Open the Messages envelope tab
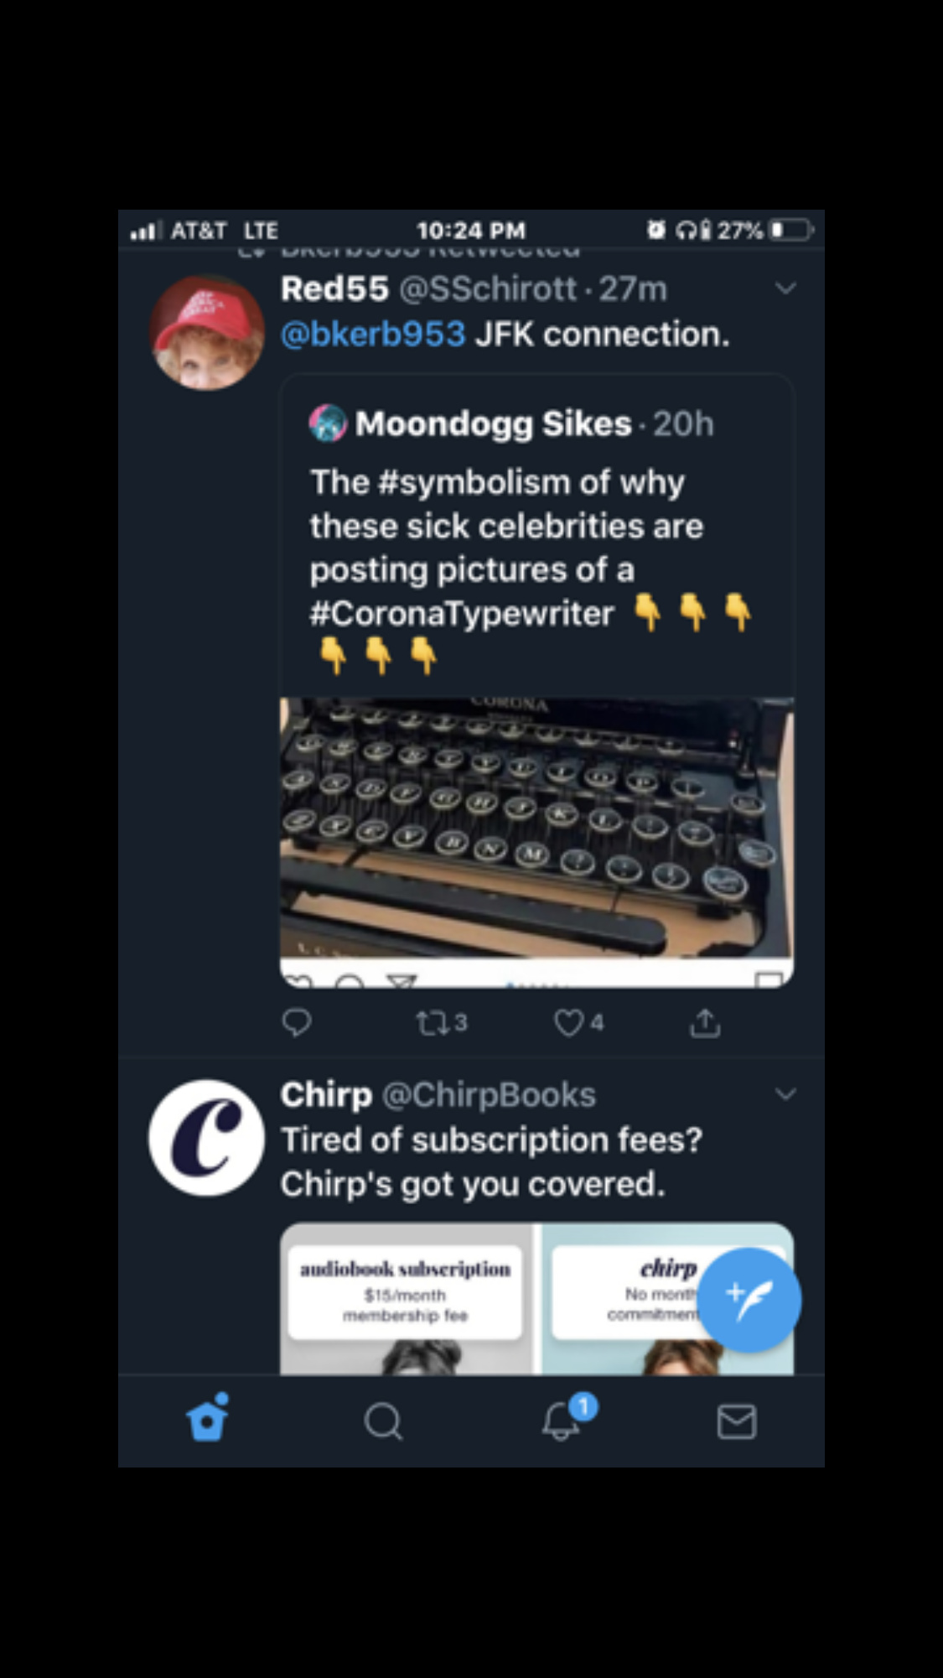 click(737, 1421)
